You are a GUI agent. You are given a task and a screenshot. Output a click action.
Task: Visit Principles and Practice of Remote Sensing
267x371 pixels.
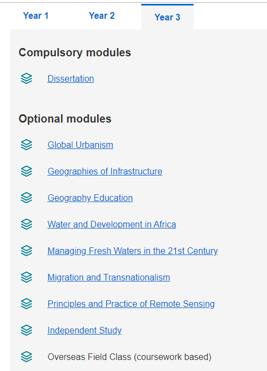[131, 304]
